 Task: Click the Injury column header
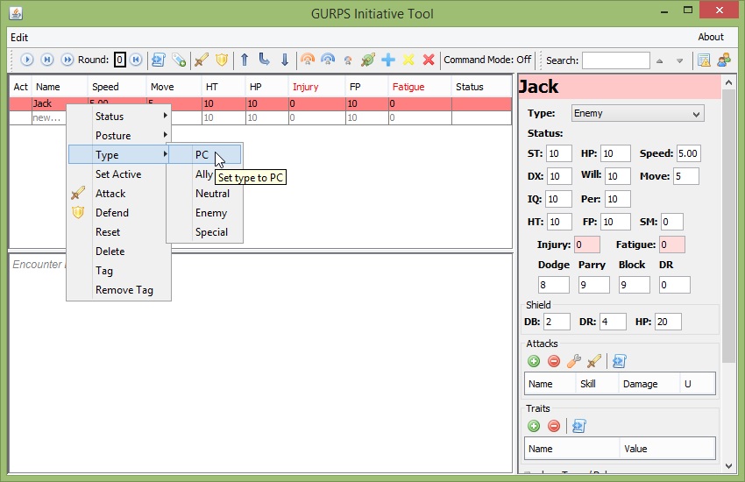(x=316, y=87)
